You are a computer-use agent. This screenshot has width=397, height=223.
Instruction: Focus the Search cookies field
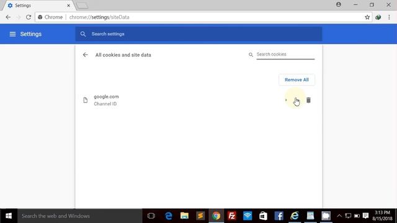pyautogui.click(x=285, y=55)
